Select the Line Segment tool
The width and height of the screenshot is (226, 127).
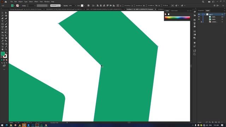[x=6, y=21]
